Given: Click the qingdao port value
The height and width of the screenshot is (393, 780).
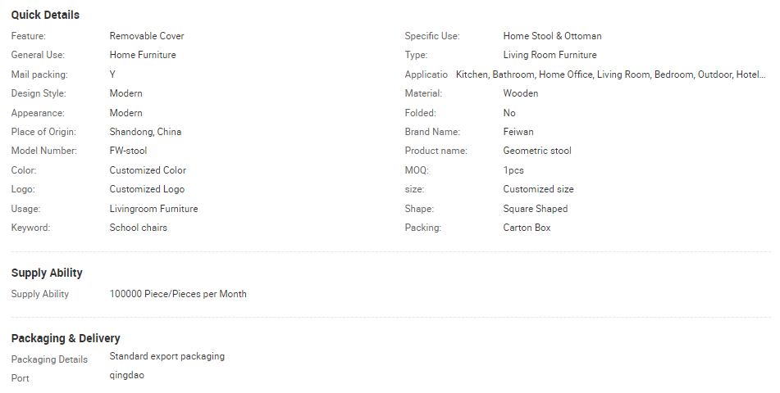Looking at the screenshot, I should (127, 375).
